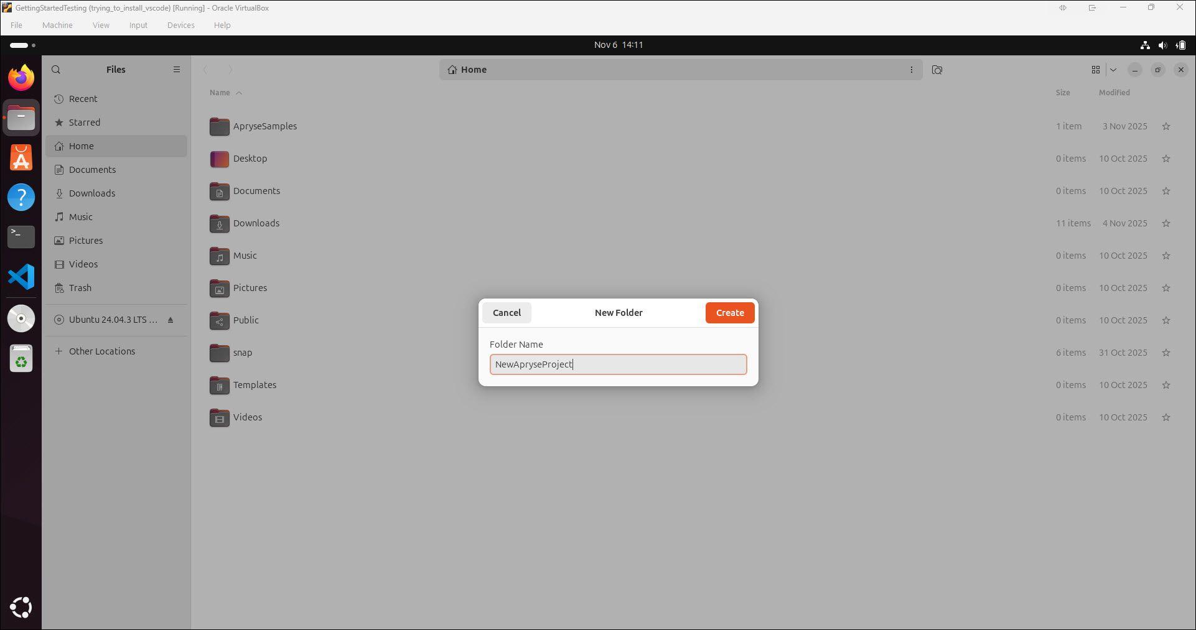1196x630 pixels.
Task: Open the Ubuntu App Center icon
Action: click(21, 158)
